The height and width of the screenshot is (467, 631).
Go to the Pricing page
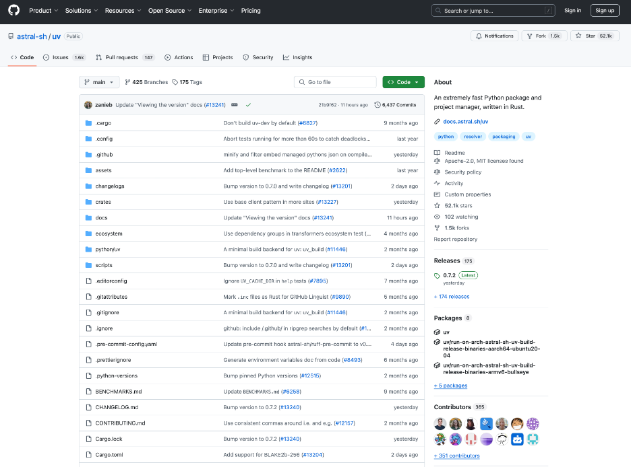251,11
